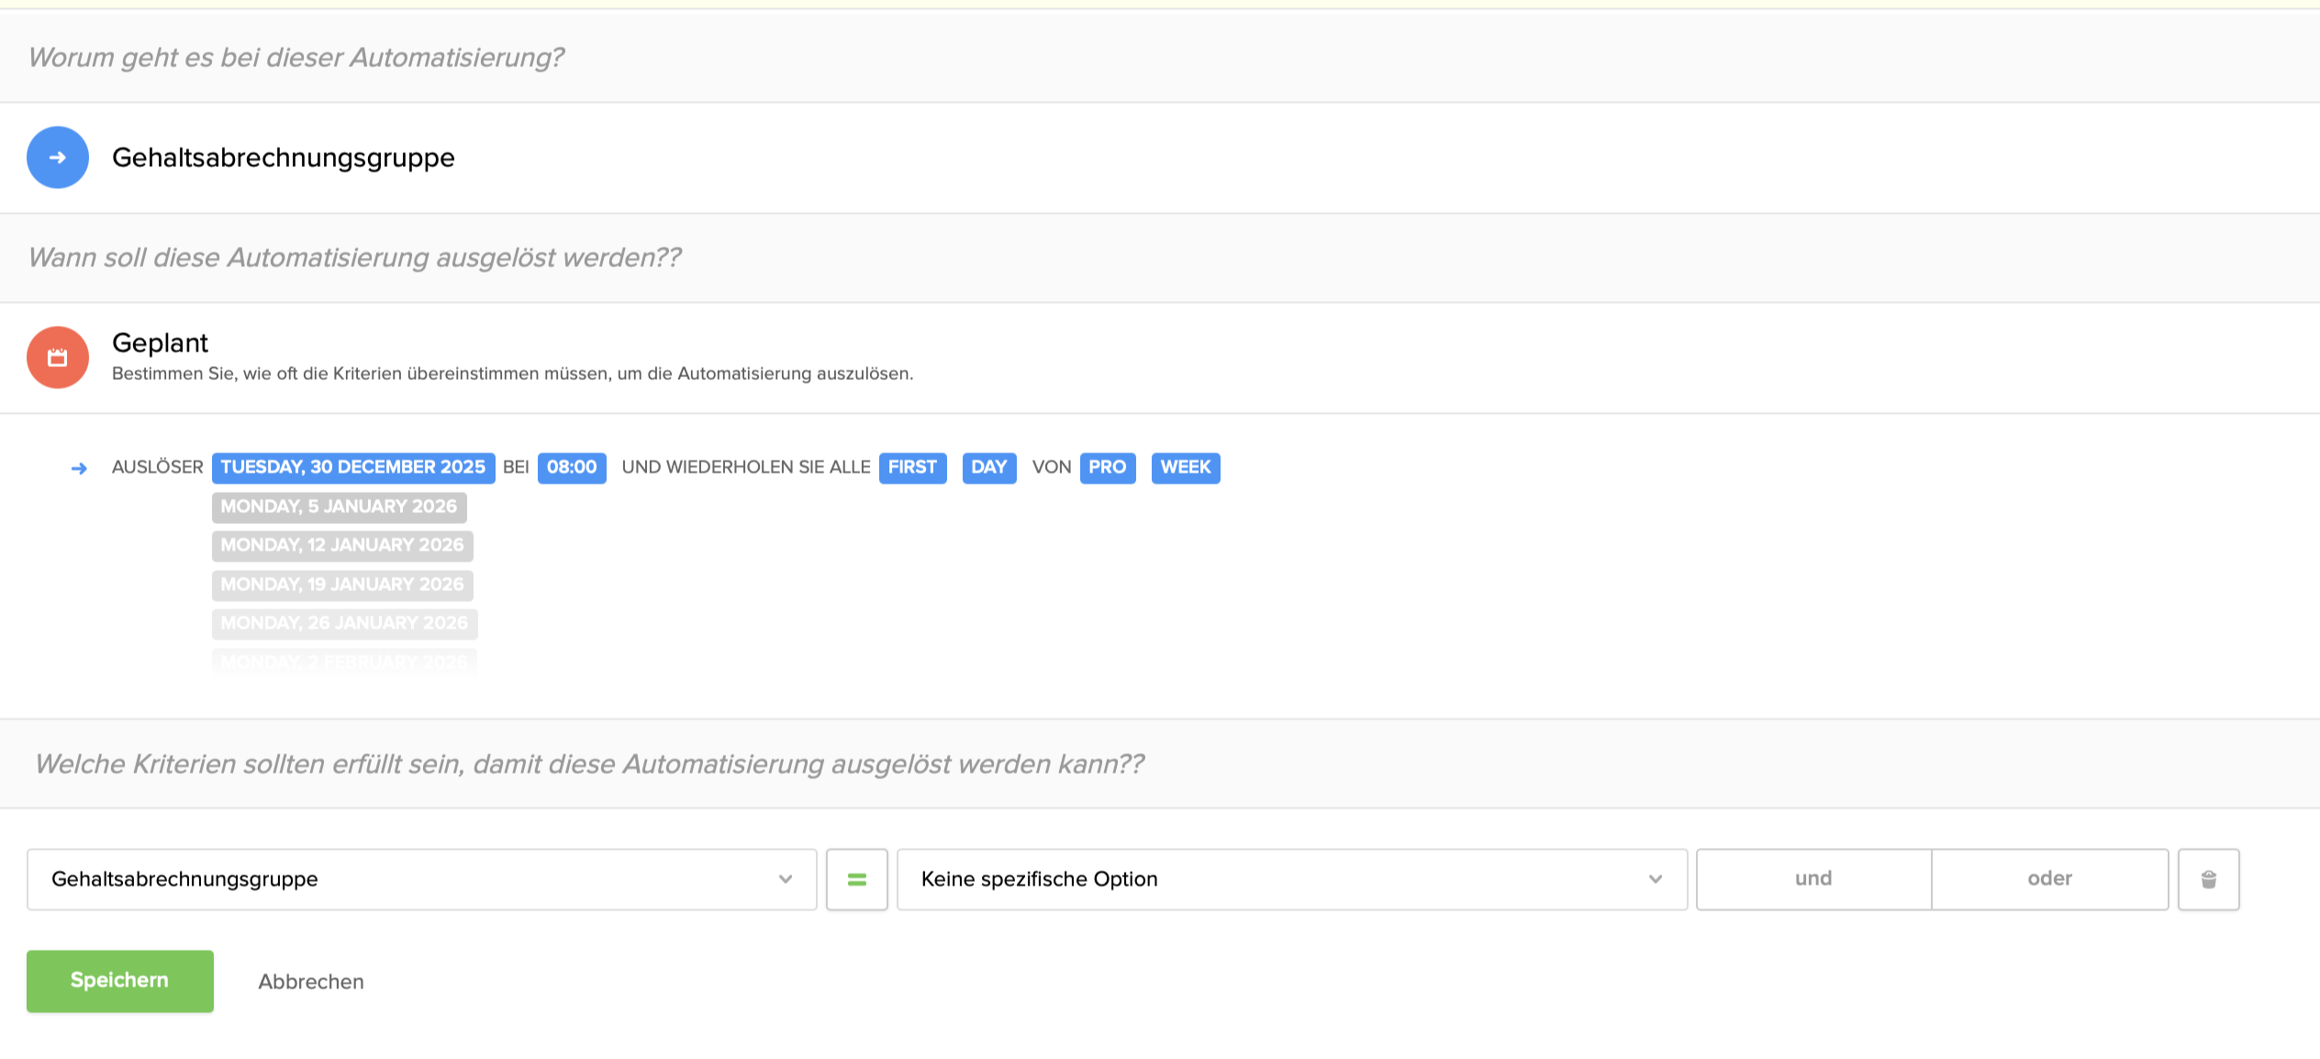Open the start time pill showing 08:00
The height and width of the screenshot is (1059, 2320).
coord(572,467)
